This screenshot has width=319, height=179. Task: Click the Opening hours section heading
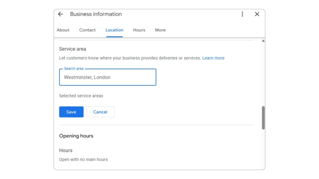tap(76, 136)
